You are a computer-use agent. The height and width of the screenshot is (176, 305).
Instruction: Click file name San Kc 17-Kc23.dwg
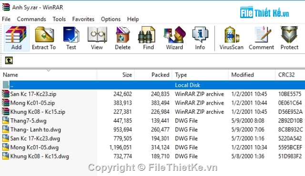[35, 138]
